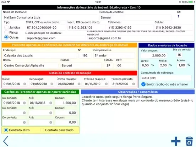Clear the Término previsto date 31/12/2100
The height and width of the screenshot is (147, 196).
pos(134,84)
